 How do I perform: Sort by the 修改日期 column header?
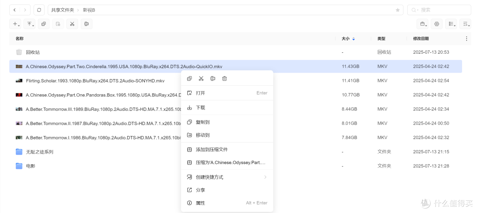tap(421, 39)
